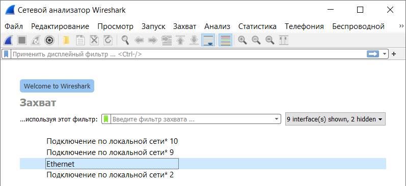This screenshot has width=406, height=186.
Task: Open the Статистика menu
Action: point(257,26)
